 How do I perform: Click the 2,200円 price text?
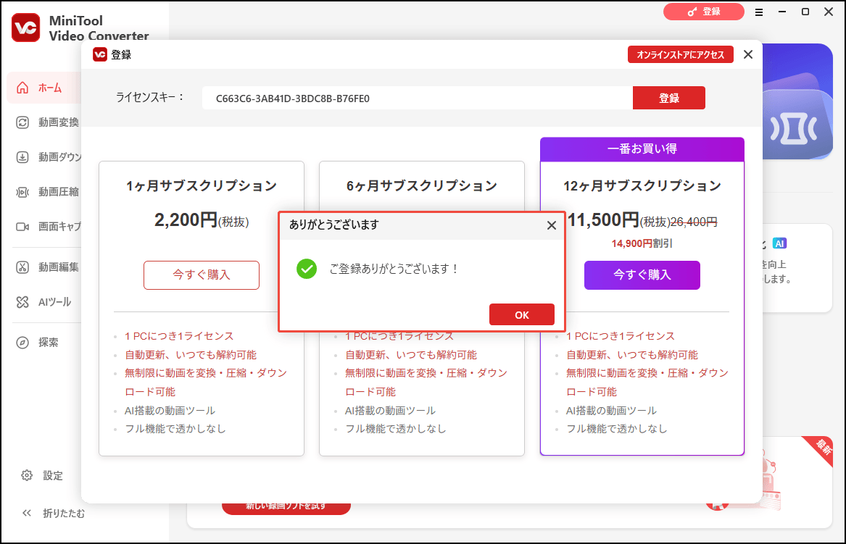[x=186, y=220]
